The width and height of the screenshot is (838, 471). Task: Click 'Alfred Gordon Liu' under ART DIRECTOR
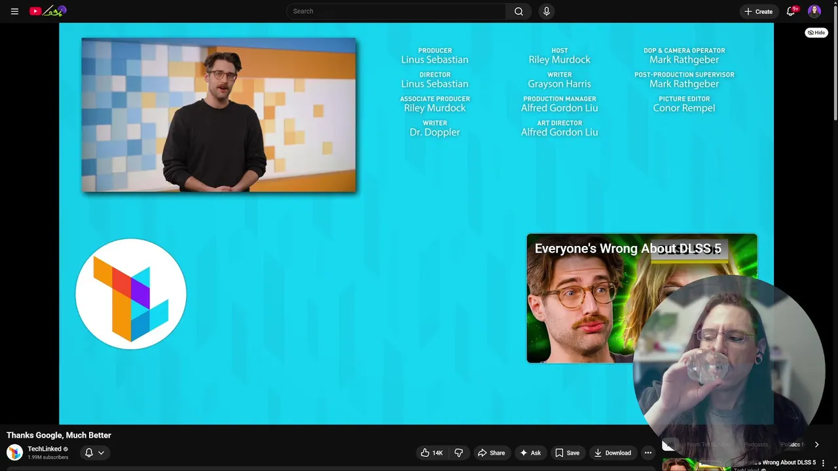tap(559, 132)
